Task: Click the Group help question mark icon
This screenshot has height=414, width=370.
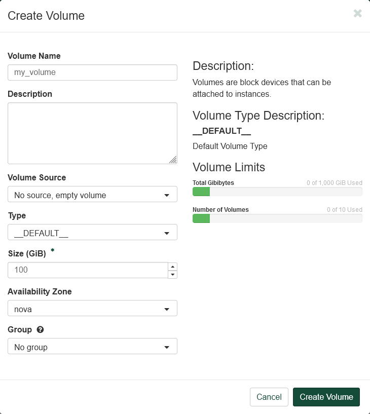Action: [x=41, y=329]
